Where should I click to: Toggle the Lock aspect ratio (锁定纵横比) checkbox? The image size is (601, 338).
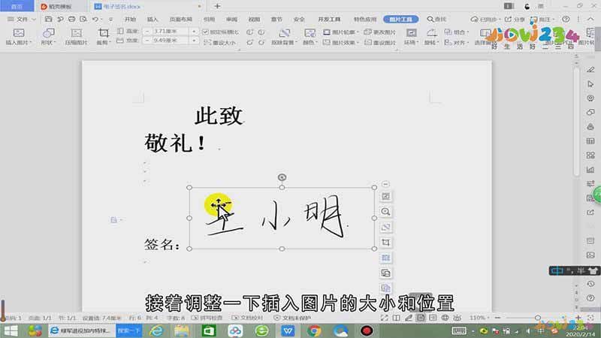point(221,32)
